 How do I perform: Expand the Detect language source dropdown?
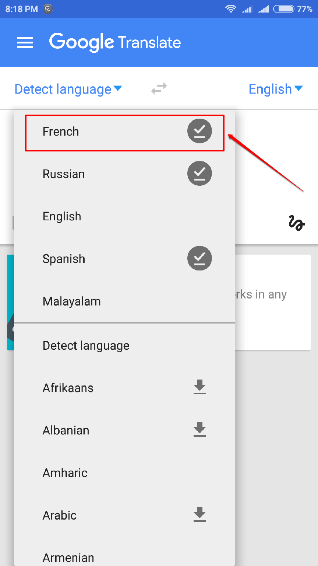point(68,89)
